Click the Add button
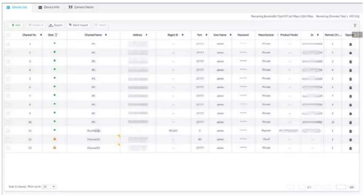 (16, 25)
